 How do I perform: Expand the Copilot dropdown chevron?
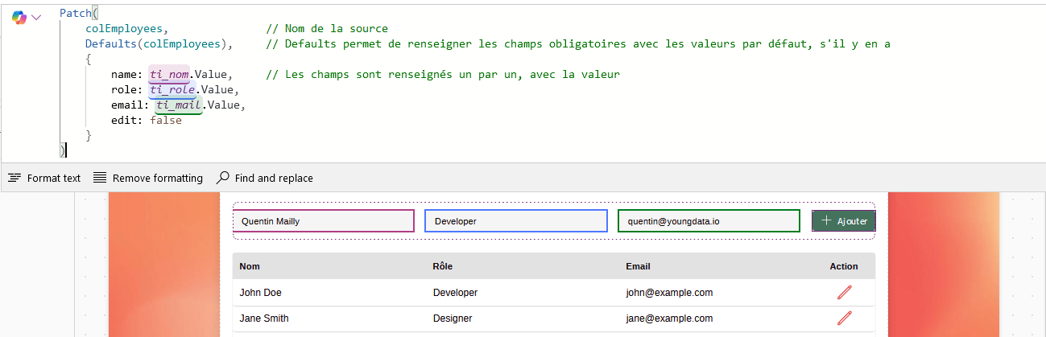point(36,17)
